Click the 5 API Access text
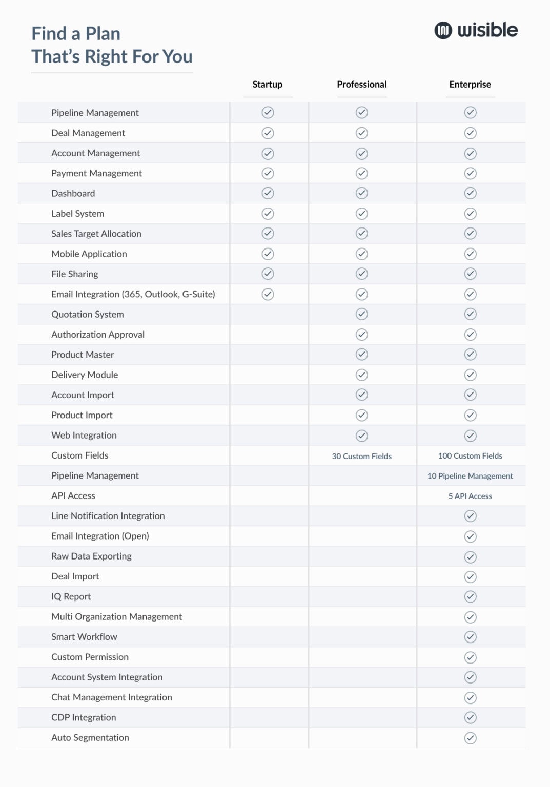550x787 pixels. 470,496
